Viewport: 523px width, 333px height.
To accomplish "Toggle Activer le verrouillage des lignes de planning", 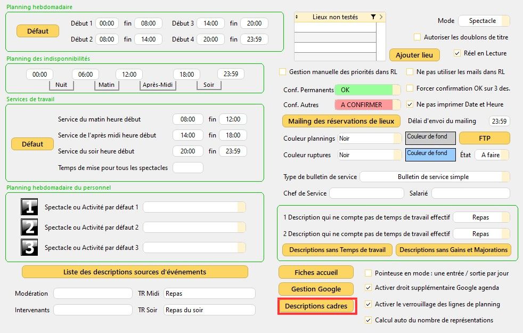I will tap(369, 304).
